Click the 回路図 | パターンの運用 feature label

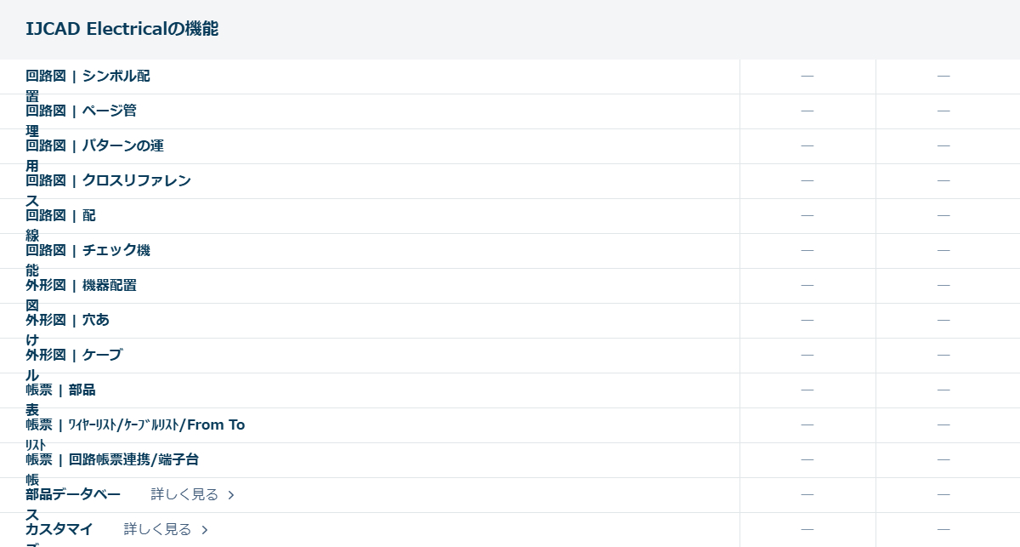coord(94,146)
